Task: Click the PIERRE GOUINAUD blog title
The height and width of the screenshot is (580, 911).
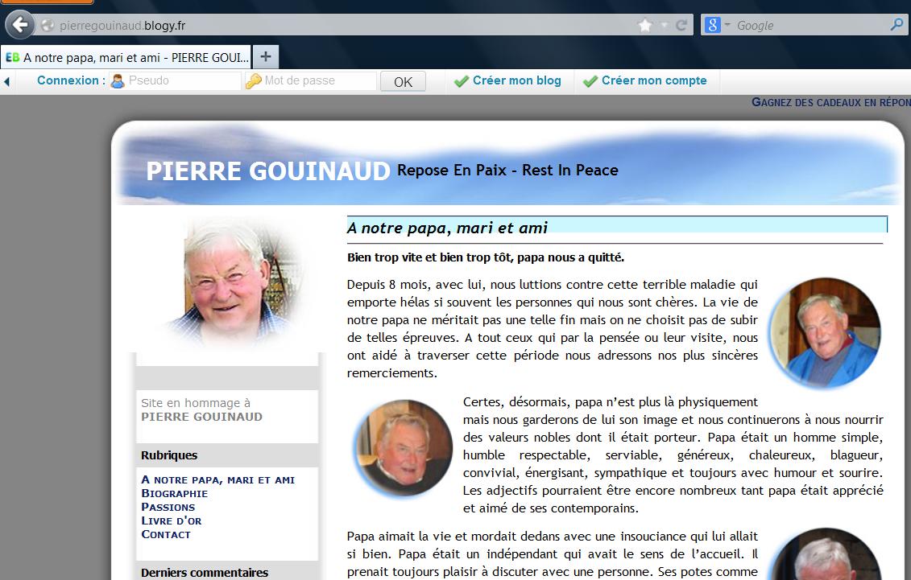Action: tap(268, 171)
